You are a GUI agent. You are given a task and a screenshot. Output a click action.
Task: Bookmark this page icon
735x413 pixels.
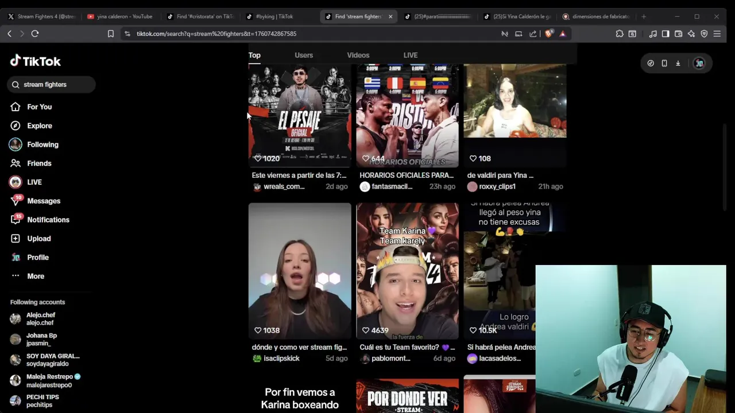[x=111, y=34]
